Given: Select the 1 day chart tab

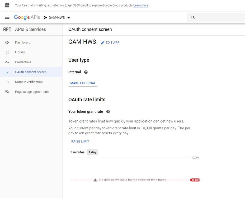Looking at the screenshot, I should 92,152.
